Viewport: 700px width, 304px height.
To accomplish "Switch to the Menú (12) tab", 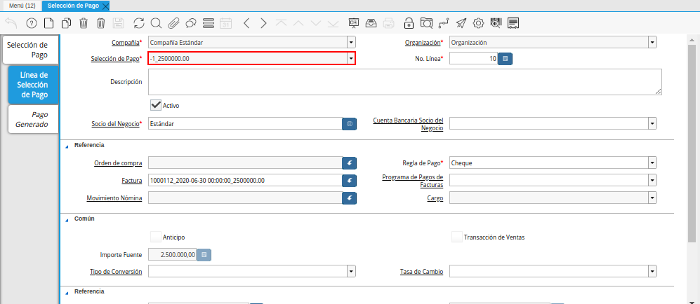I will [x=22, y=6].
